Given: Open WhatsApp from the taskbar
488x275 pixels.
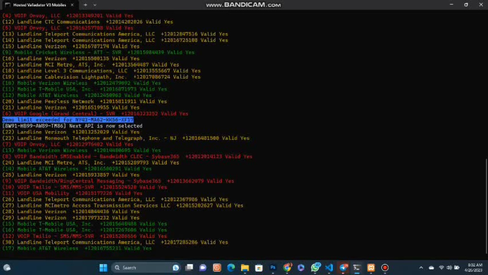Looking at the screenshot, I should point(315,268).
